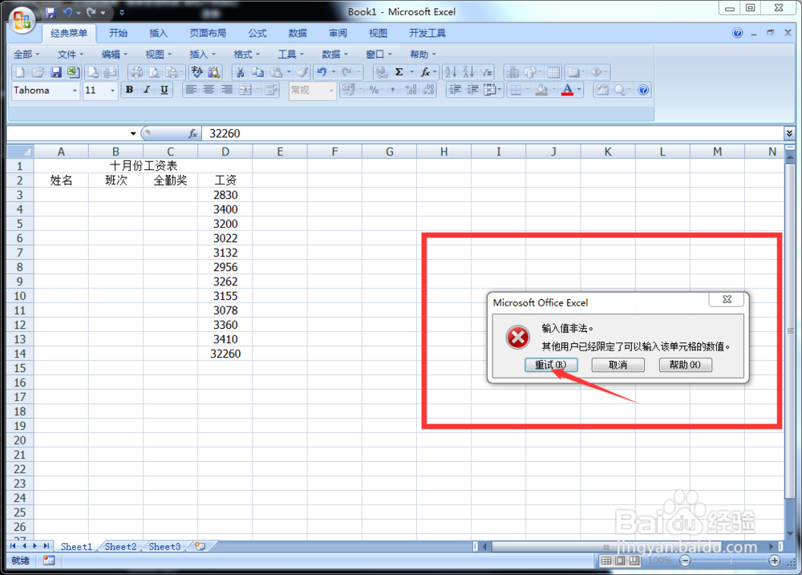Click the blue Help icon in formatting toolbar
802x575 pixels.
[x=643, y=90]
